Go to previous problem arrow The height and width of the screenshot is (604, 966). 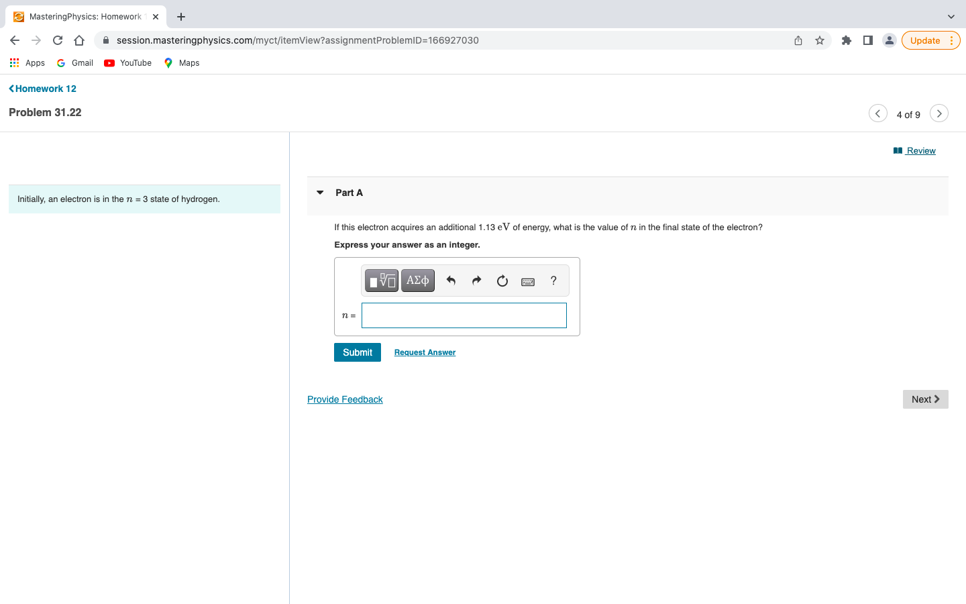pos(877,113)
